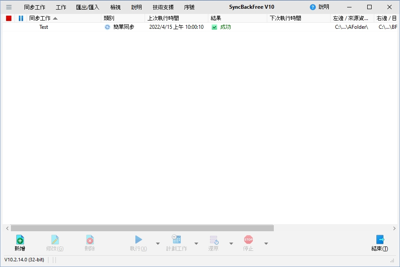Close the SyncBackFree window
The width and height of the screenshot is (400, 267).
pyautogui.click(x=389, y=7)
